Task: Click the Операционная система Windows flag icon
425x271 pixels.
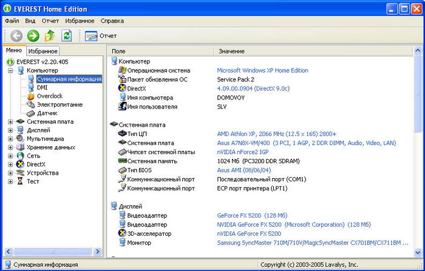Action: point(122,70)
